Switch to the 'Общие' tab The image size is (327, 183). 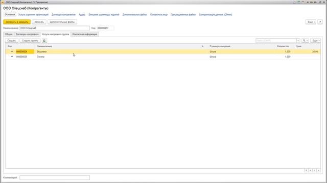(x=9, y=34)
